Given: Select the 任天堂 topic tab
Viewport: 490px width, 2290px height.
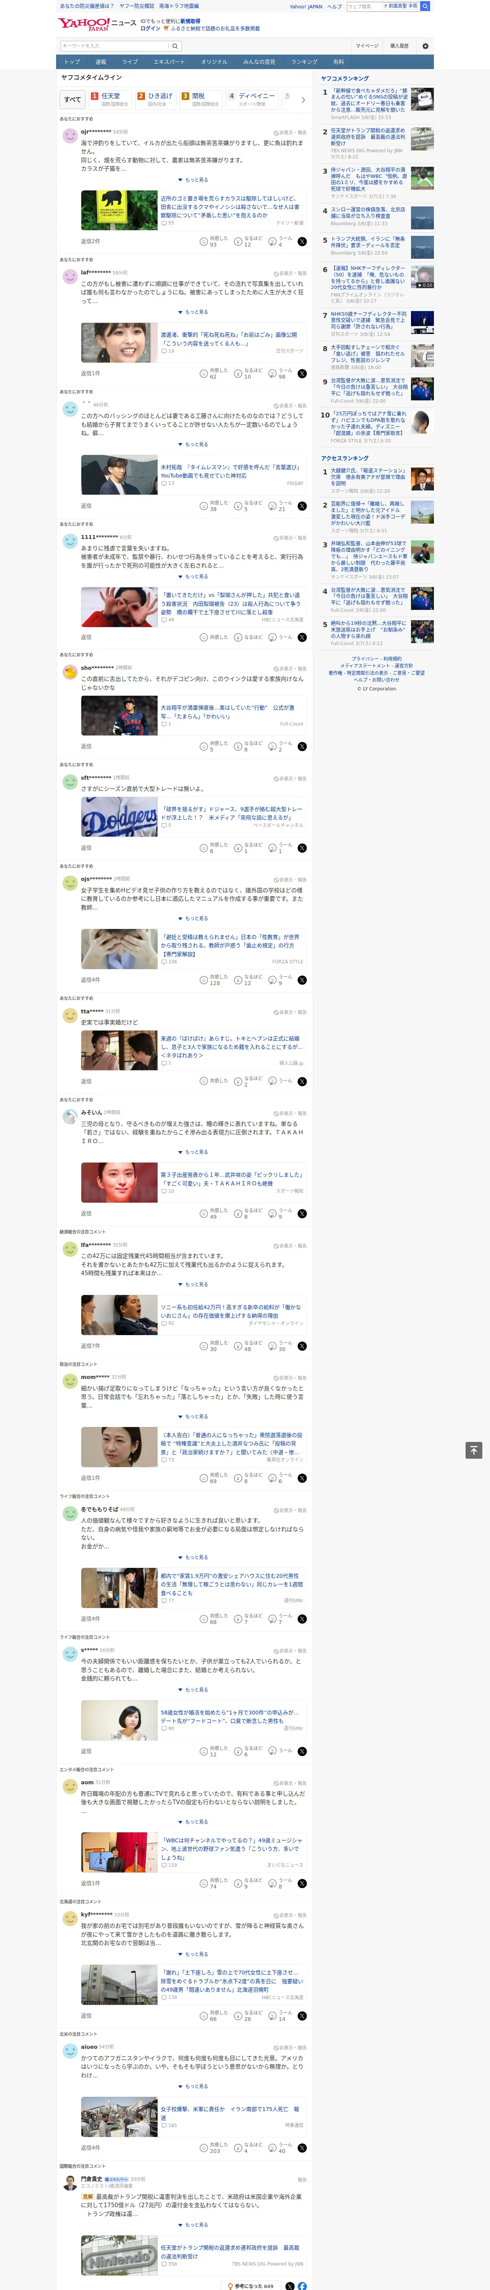Looking at the screenshot, I should 110,99.
